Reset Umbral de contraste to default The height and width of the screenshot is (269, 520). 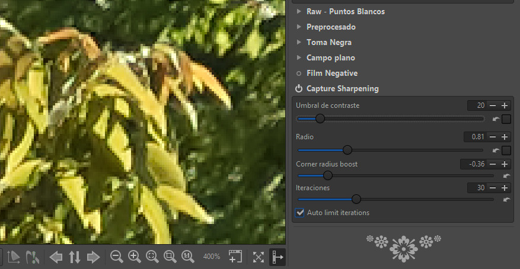pyautogui.click(x=496, y=119)
